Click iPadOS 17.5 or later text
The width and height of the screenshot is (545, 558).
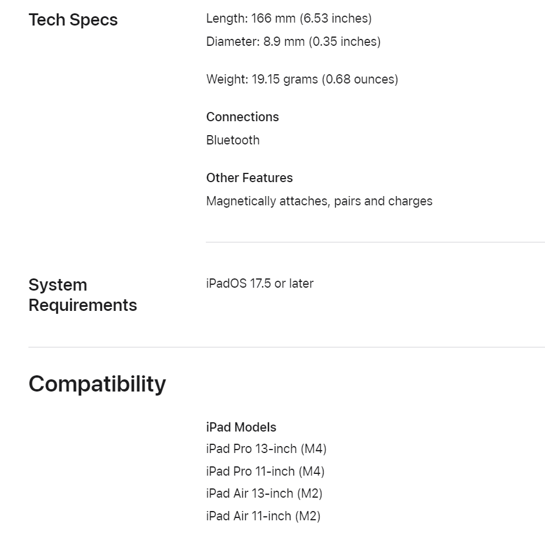click(x=260, y=284)
